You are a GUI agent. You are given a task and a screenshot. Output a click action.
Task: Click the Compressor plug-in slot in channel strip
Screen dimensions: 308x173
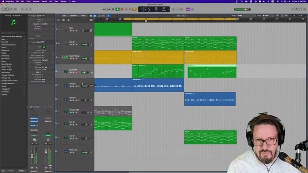(34, 121)
